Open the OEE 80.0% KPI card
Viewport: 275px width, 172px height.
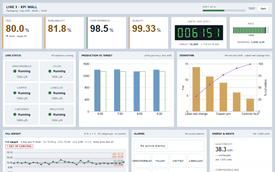[x=22, y=33]
